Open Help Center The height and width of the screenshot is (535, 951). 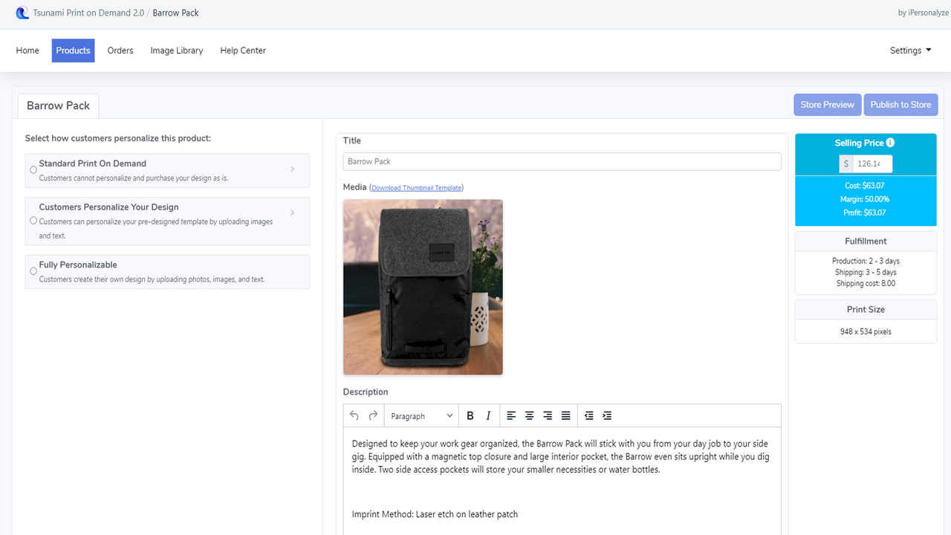coord(243,51)
